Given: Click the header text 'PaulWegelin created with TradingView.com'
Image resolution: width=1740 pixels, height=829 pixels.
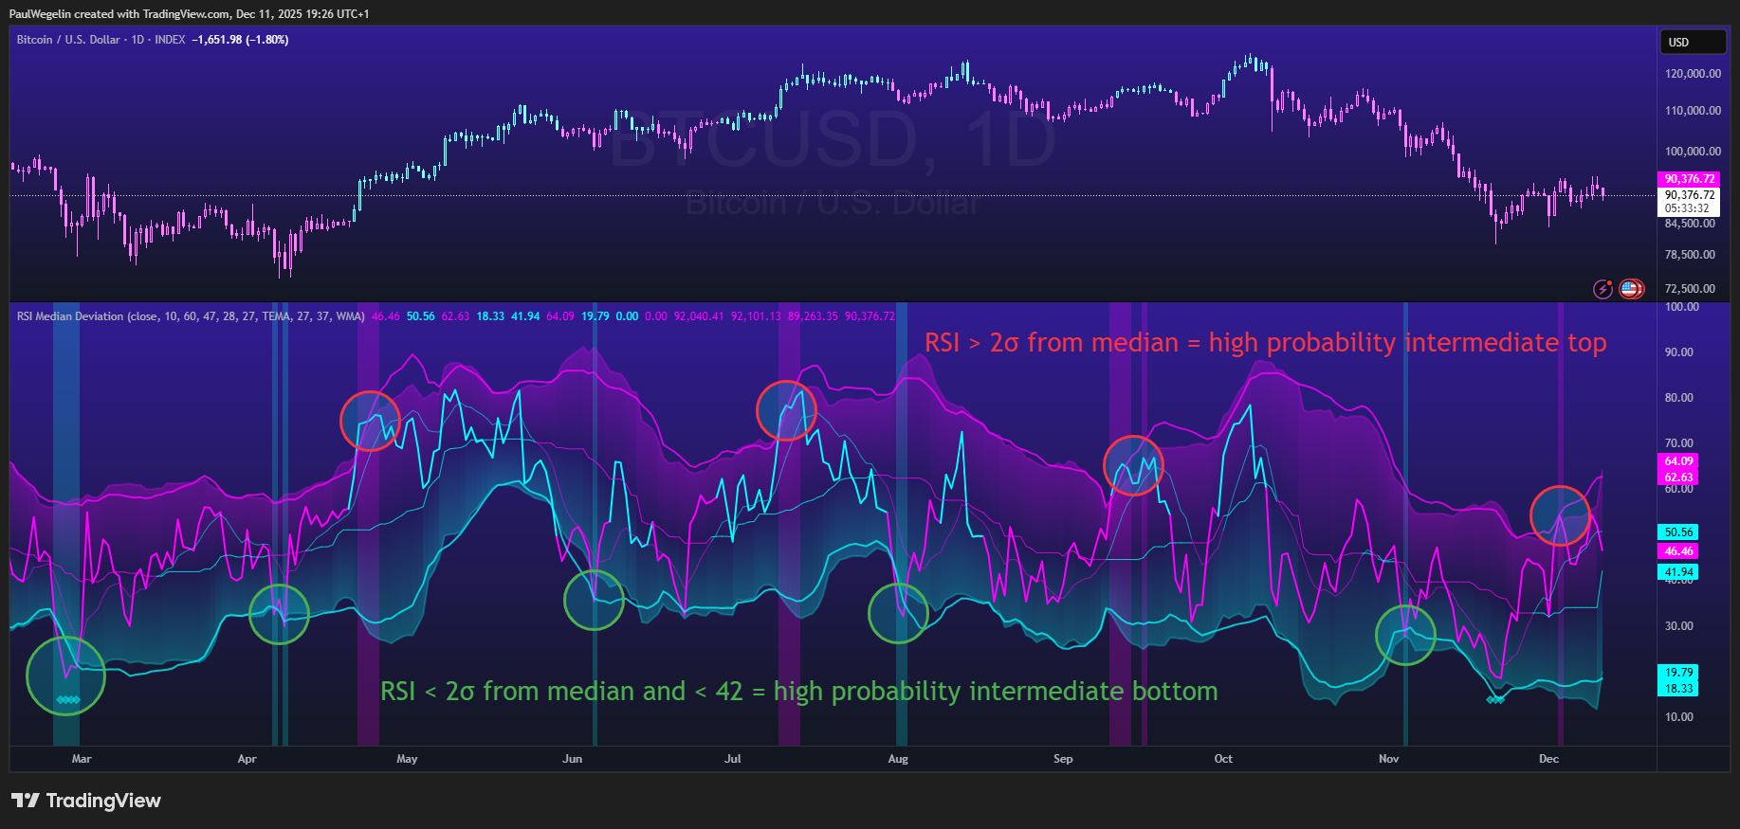Looking at the screenshot, I should 119,14.
